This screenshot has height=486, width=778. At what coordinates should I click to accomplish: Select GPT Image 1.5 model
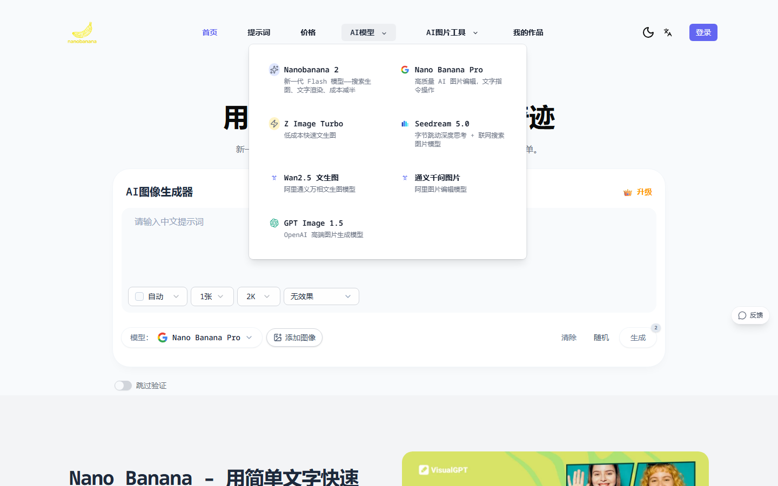(x=323, y=228)
